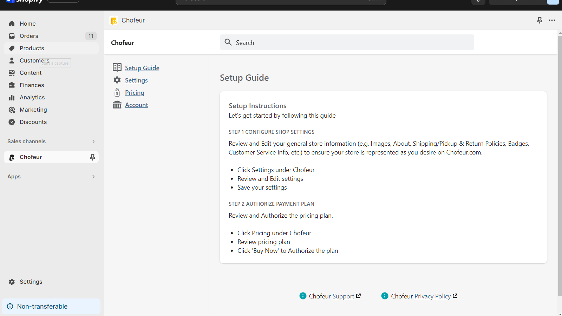562x316 pixels.
Task: Open the Account link
Action: point(137,105)
